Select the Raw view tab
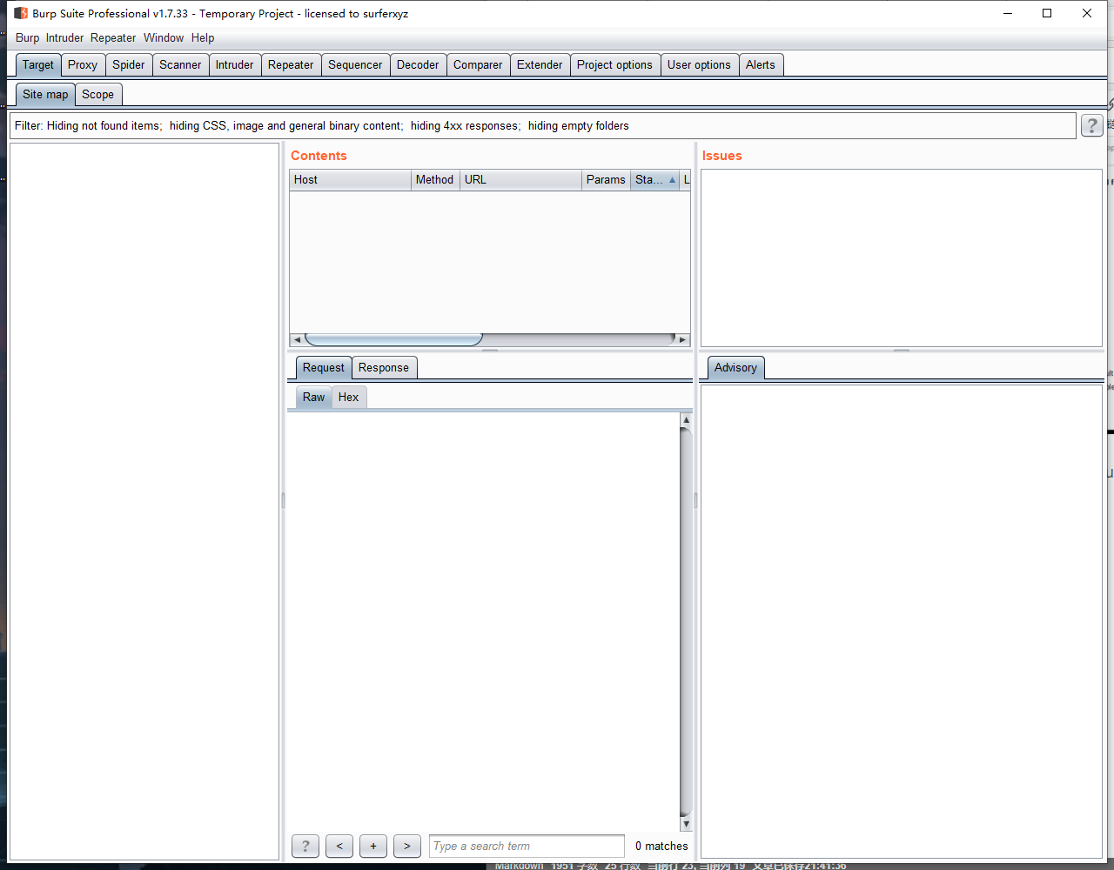Screen dimensions: 1114x870 [x=313, y=398]
